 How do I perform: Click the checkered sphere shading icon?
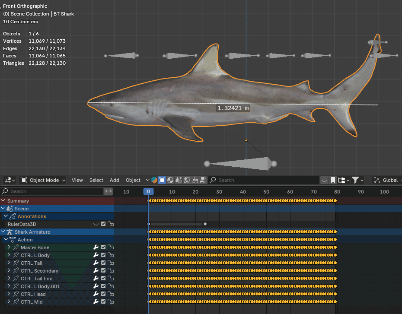pos(170,180)
